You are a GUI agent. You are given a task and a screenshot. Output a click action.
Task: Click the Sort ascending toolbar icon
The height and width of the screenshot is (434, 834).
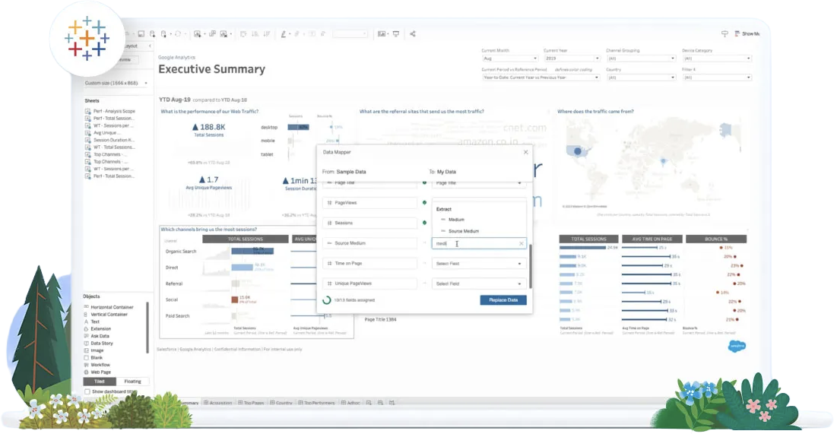(x=255, y=34)
